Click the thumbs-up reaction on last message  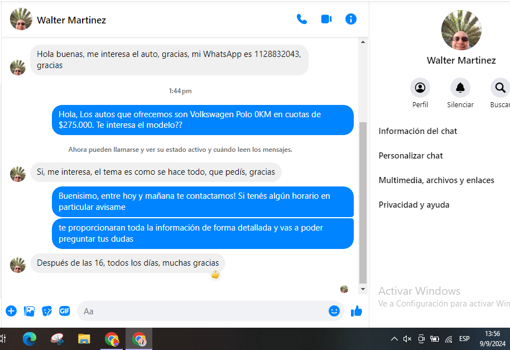pos(215,275)
